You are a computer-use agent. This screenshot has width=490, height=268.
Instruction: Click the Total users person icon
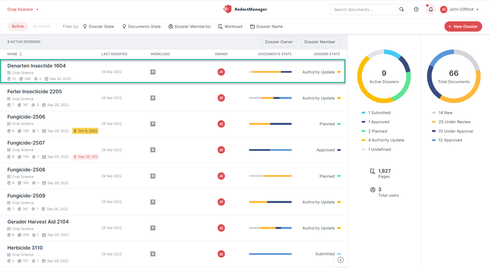pyautogui.click(x=373, y=190)
